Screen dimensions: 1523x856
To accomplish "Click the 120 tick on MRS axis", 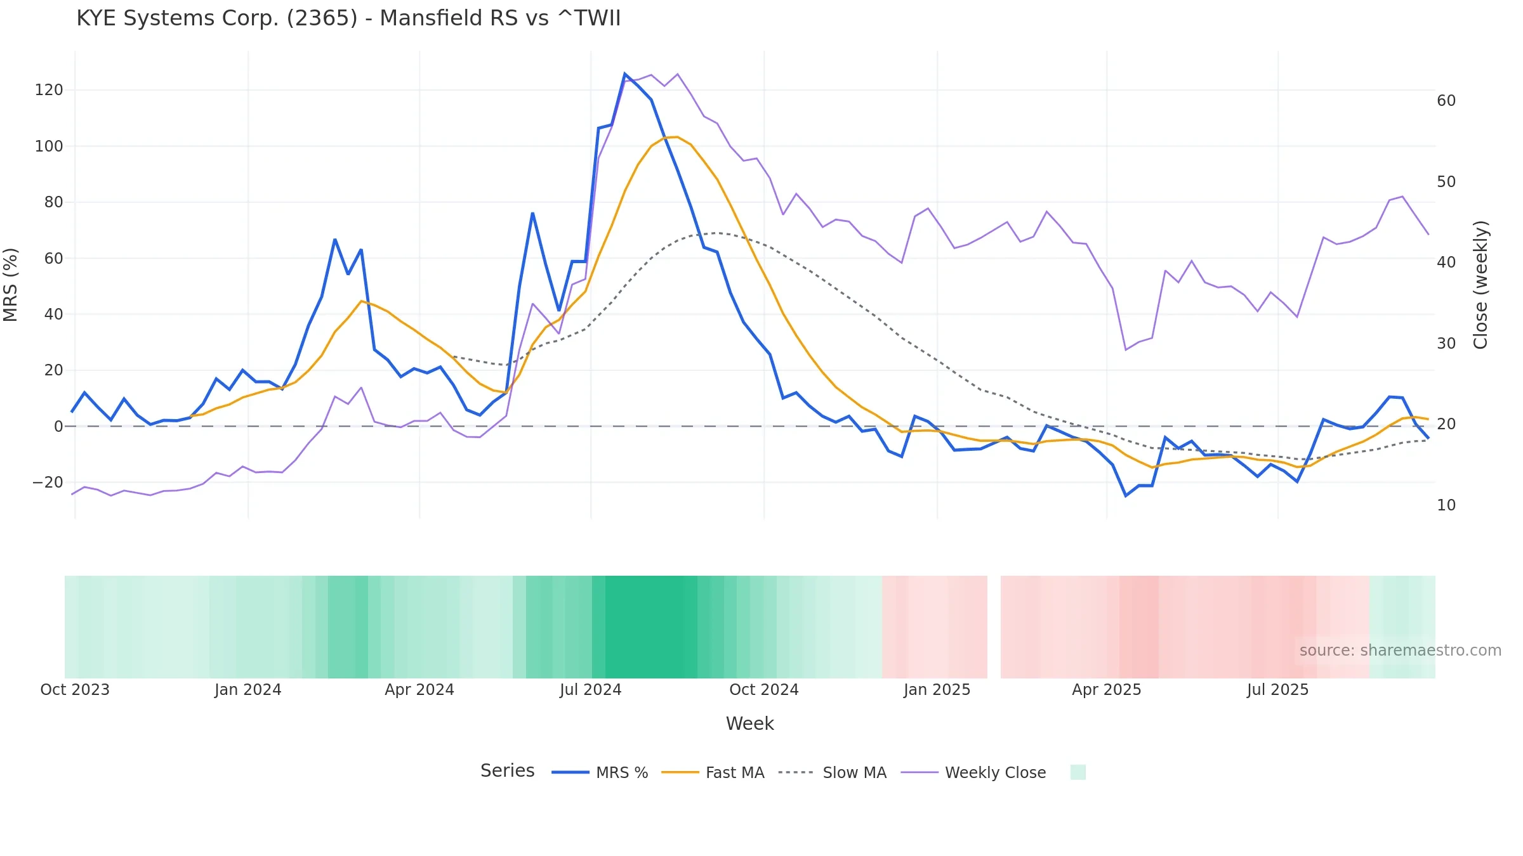I will [49, 90].
